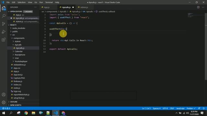Open File Explorer from taskbar
The width and height of the screenshot is (207, 116).
[33, 113]
